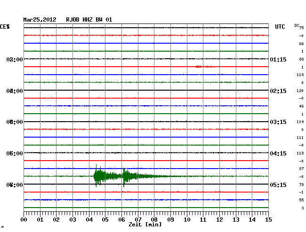Select the 03:15 UTC time label
Image resolution: width=306 pixels, height=232 pixels.
[278, 122]
